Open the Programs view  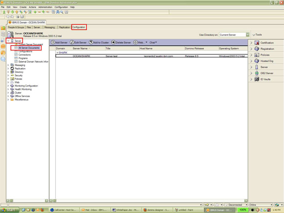click(x=23, y=58)
